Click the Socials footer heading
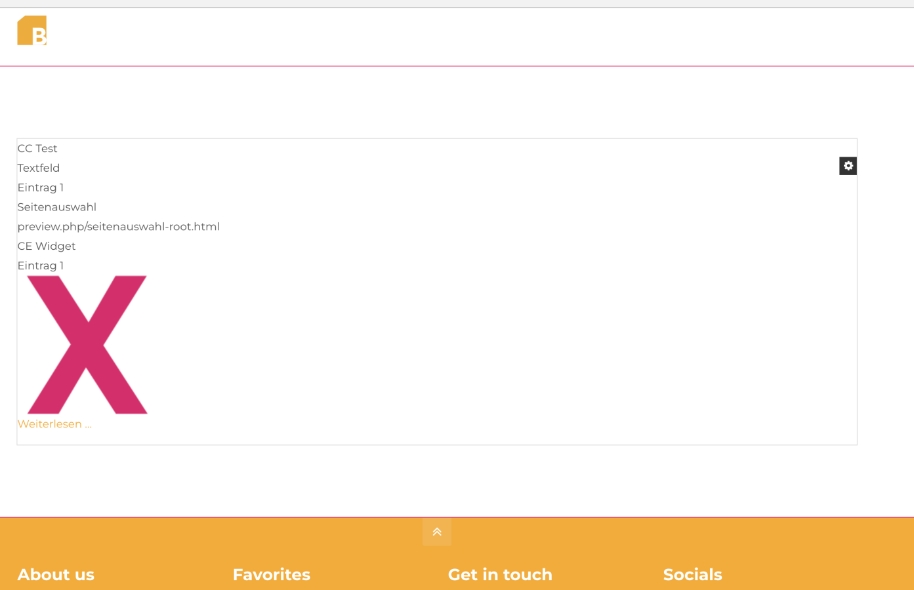The height and width of the screenshot is (590, 914). 692,575
